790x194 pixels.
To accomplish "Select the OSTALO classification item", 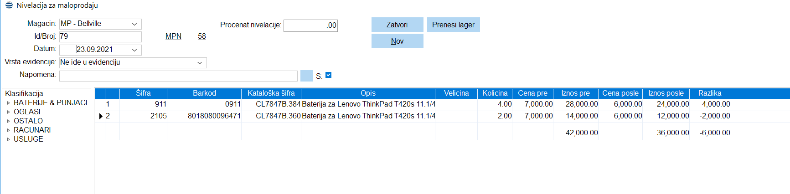I will click(28, 121).
